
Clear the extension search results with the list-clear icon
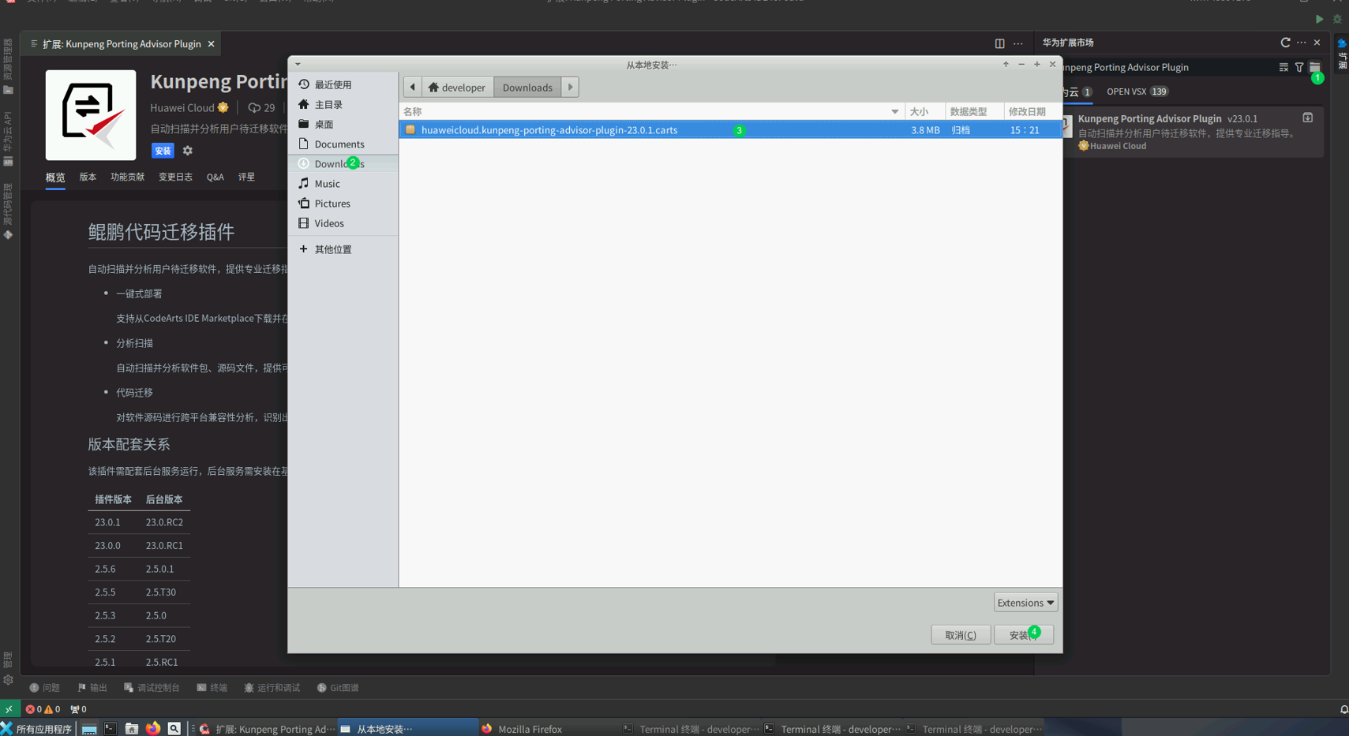(x=1283, y=68)
